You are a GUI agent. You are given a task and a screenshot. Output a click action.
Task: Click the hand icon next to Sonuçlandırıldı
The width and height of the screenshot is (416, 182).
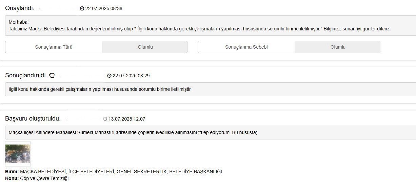click(52, 75)
